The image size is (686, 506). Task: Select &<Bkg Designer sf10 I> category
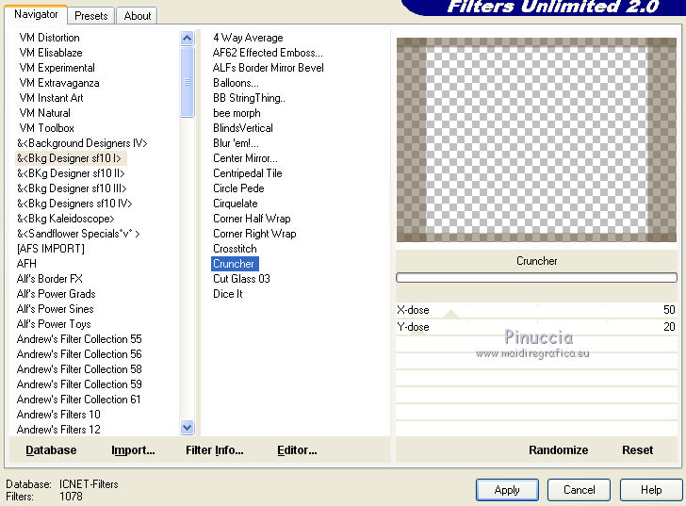point(69,158)
